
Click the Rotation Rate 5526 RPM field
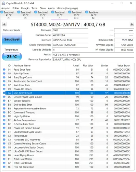[x=124, y=40]
